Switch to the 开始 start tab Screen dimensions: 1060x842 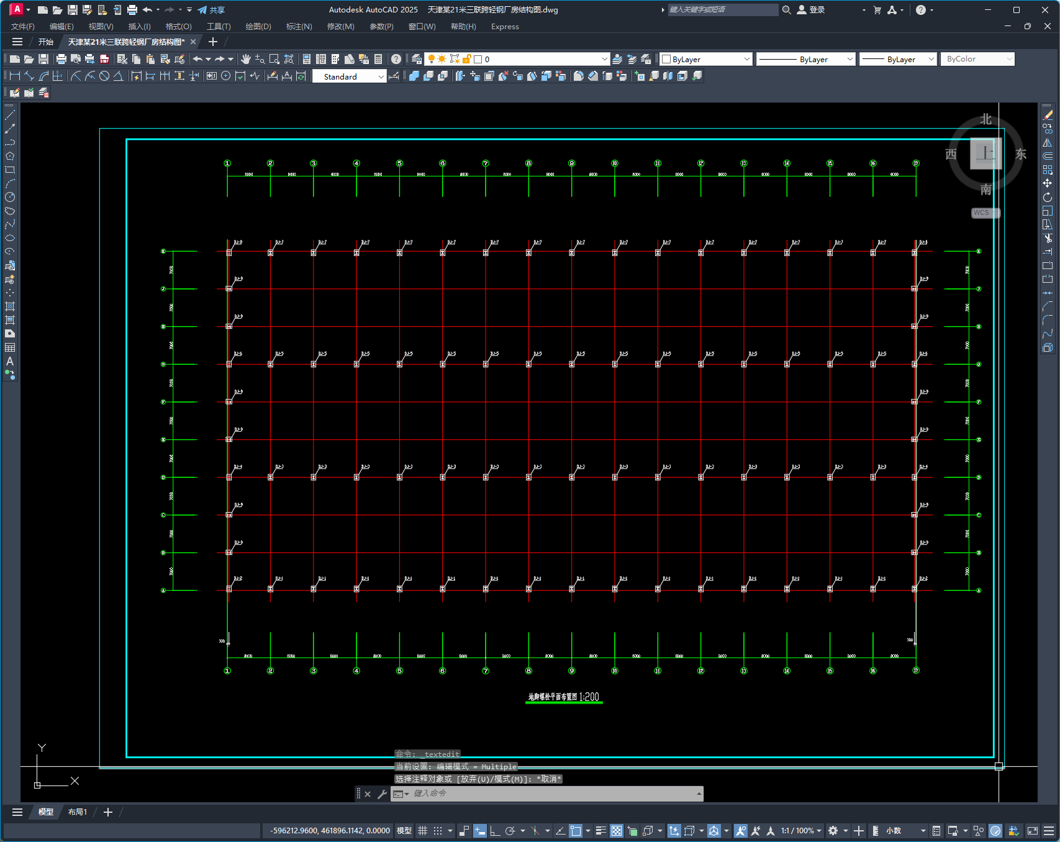pos(46,42)
